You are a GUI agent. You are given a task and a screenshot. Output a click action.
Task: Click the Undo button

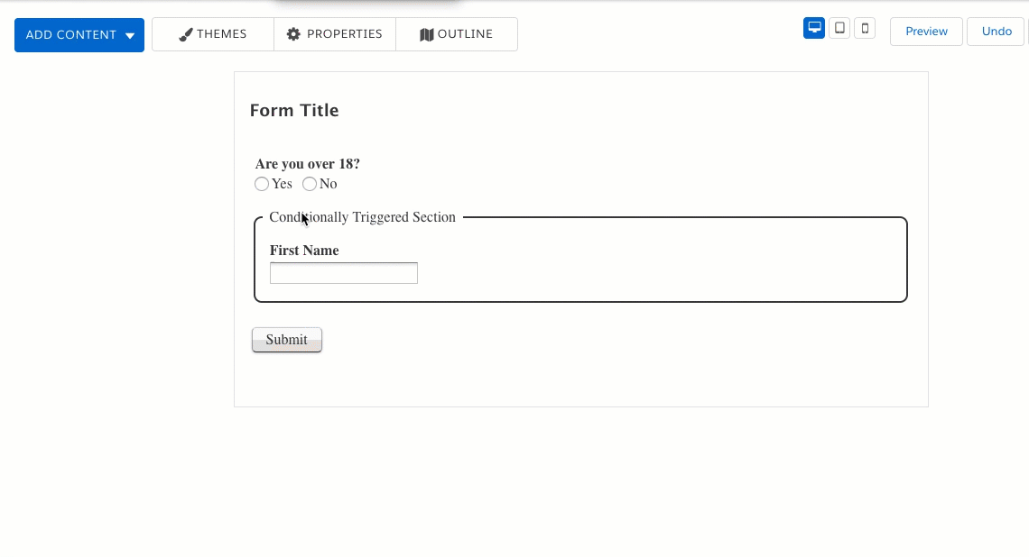(997, 32)
